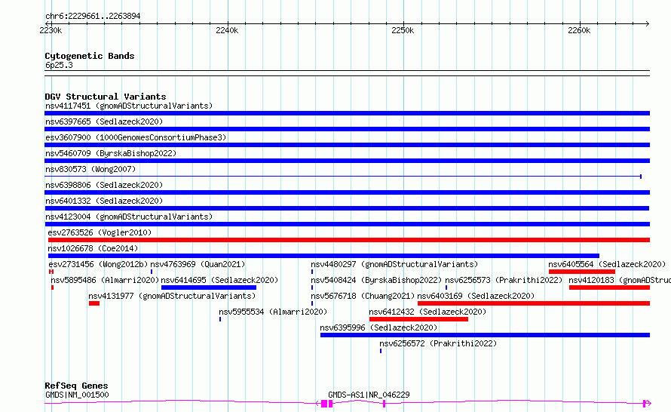Screen dimensions: 671x412
Task: Click the nsv830573 (Wong2007) label
Action: pyautogui.click(x=90, y=169)
